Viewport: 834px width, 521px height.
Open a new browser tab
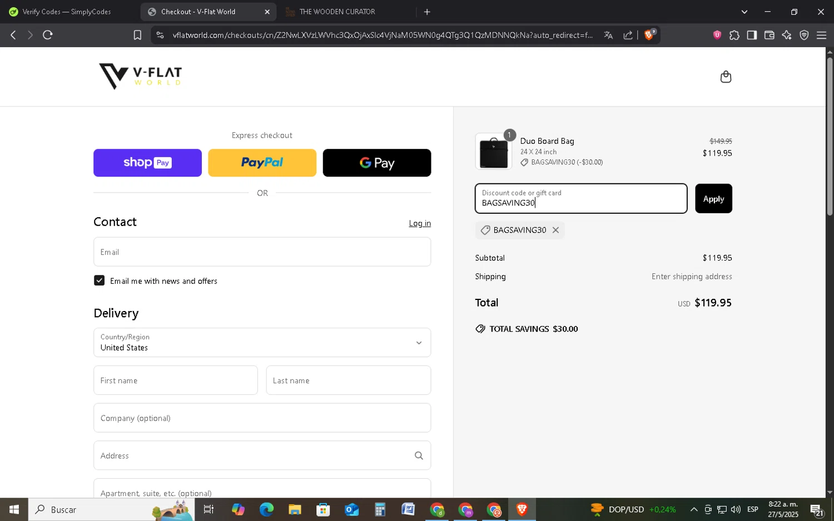tap(427, 12)
